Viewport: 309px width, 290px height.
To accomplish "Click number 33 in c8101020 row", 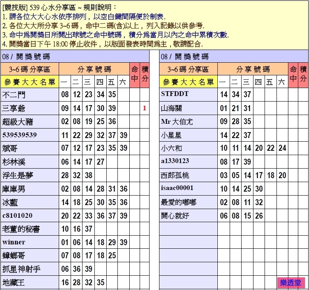I will [88, 216].
